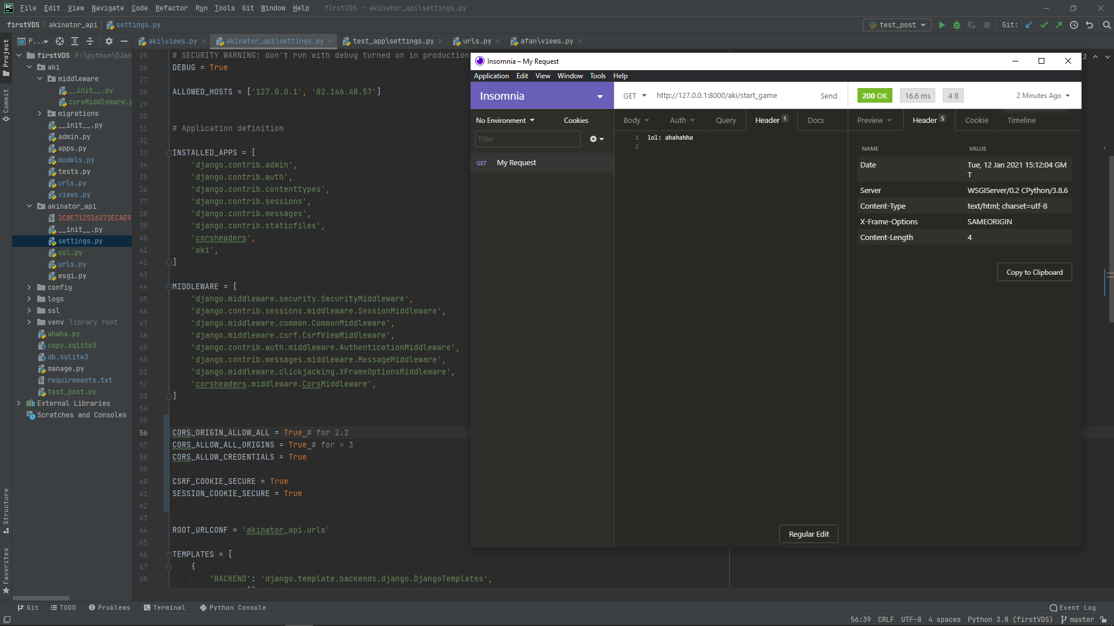Close the aki\views.py editor tab
Viewport: 1114px width, 626px height.
(203, 41)
